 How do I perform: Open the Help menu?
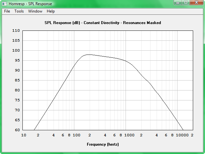(x=51, y=12)
